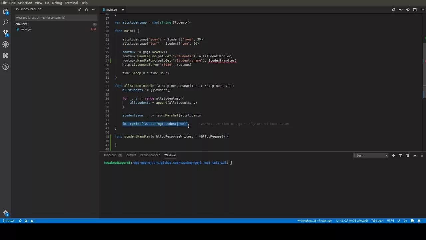Switch to the Problems panel tab
This screenshot has width=426, height=240.
pos(112,155)
